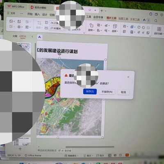The width and height of the screenshot is (164, 164).
Task: Click the slide title ending 发展建设进行谋划
Action: pyautogui.click(x=57, y=51)
